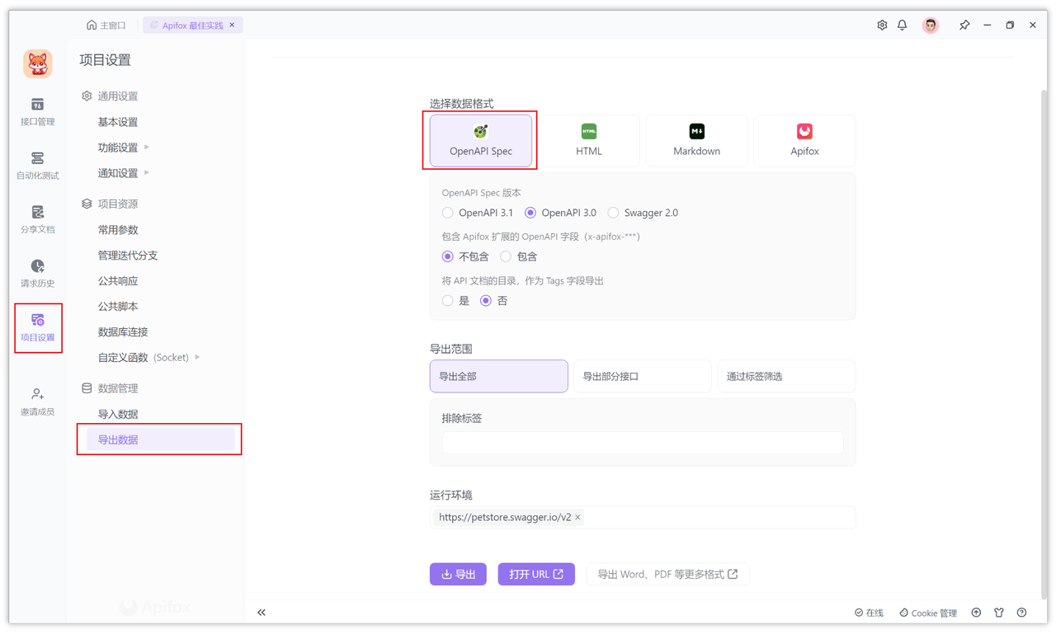Select 包含 radio option

(x=506, y=256)
